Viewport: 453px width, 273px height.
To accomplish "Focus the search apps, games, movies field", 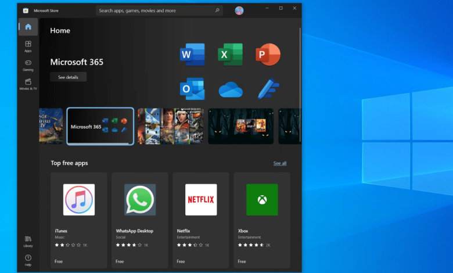I will pyautogui.click(x=159, y=10).
